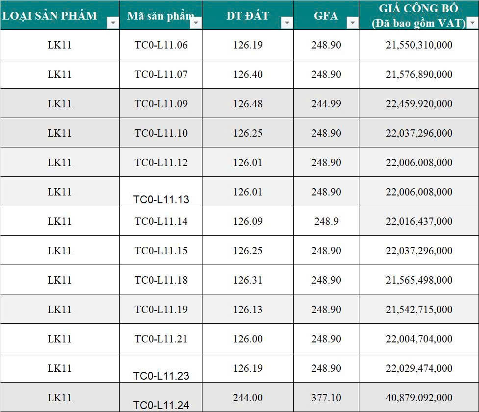Image resolution: width=479 pixels, height=412 pixels.
Task: Open the GFA column filter arrow
Action: [x=352, y=23]
